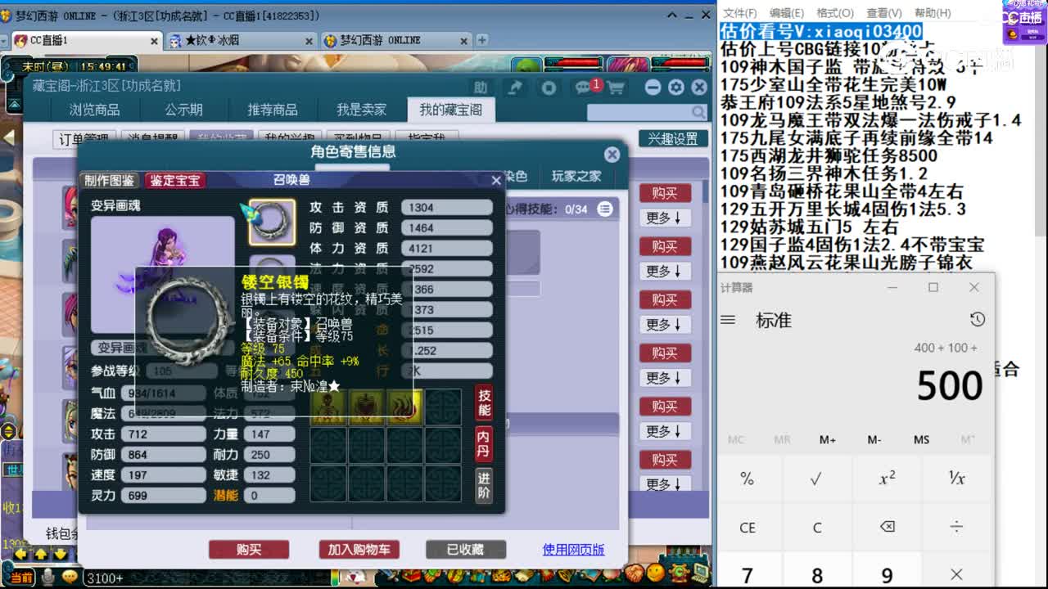Open the gear settings icon in 藏宝阁 header
This screenshot has width=1048, height=589.
click(x=675, y=88)
